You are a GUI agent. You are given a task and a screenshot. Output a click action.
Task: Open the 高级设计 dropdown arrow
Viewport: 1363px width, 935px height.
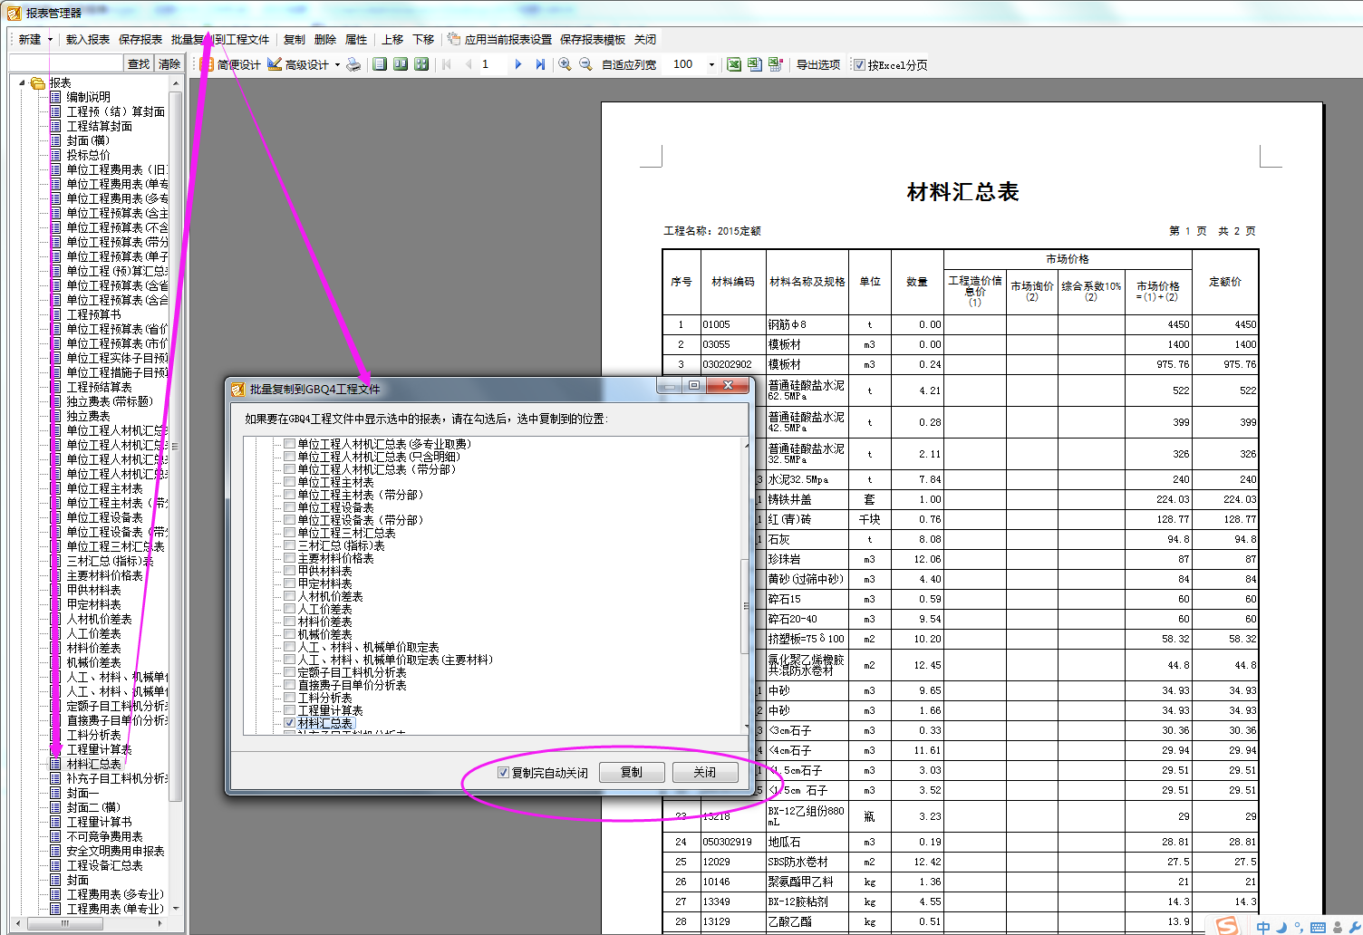click(337, 64)
